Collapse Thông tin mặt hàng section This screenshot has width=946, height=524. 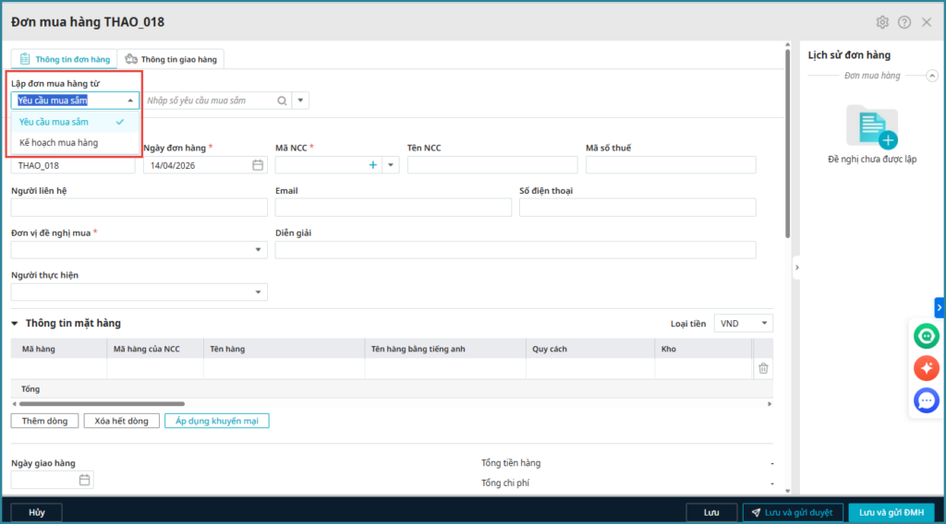pyautogui.click(x=15, y=324)
